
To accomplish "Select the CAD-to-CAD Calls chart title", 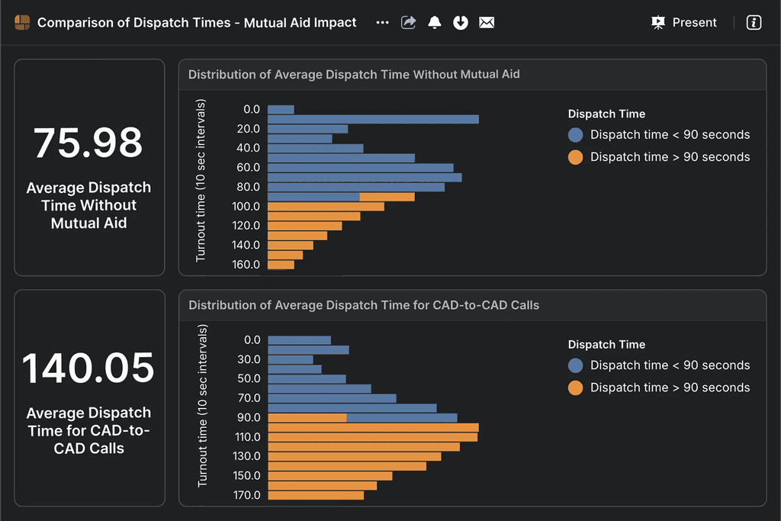I will pyautogui.click(x=364, y=305).
